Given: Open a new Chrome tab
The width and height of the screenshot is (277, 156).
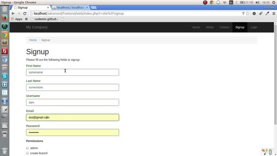Looking at the screenshot, I should [93, 8].
